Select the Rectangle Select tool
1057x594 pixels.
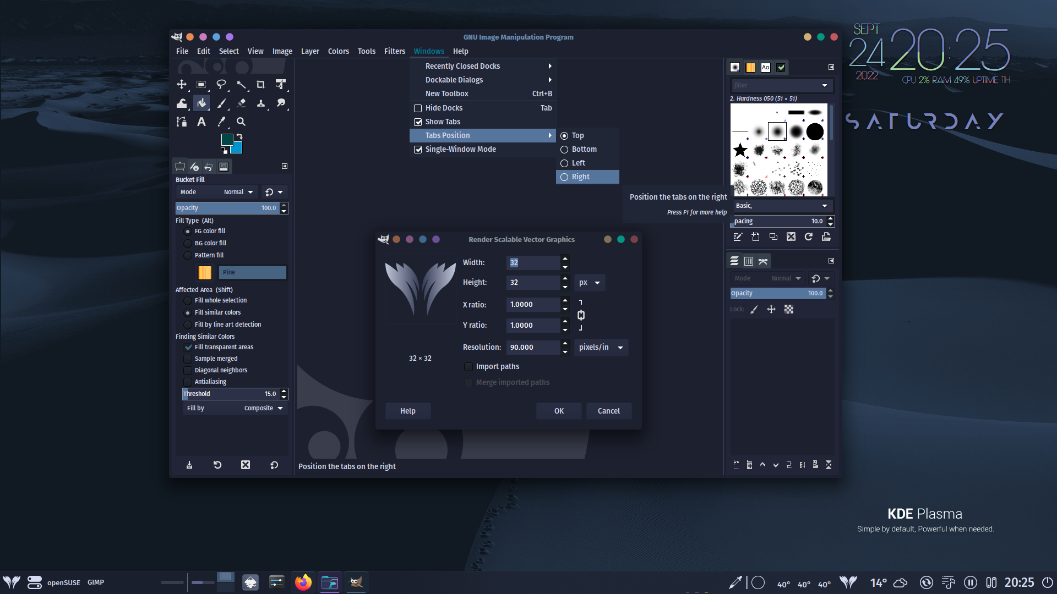(201, 84)
